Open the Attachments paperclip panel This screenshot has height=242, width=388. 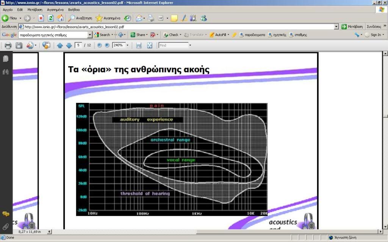pos(6,226)
